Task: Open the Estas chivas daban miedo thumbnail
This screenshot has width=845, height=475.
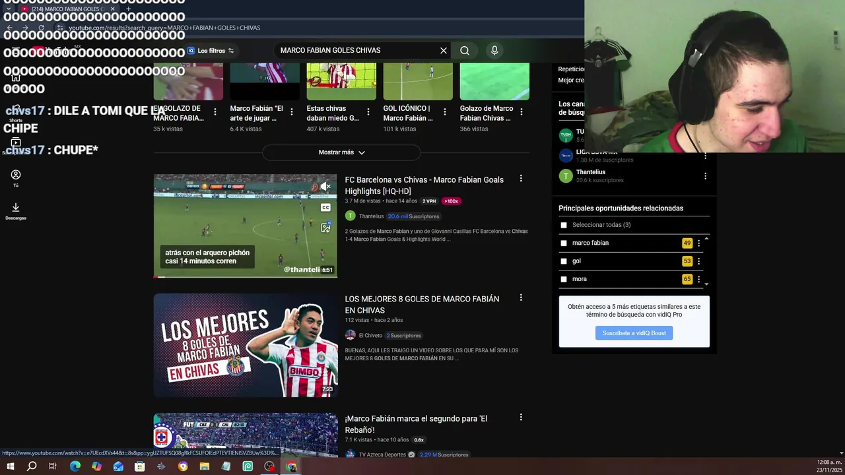Action: (x=341, y=81)
